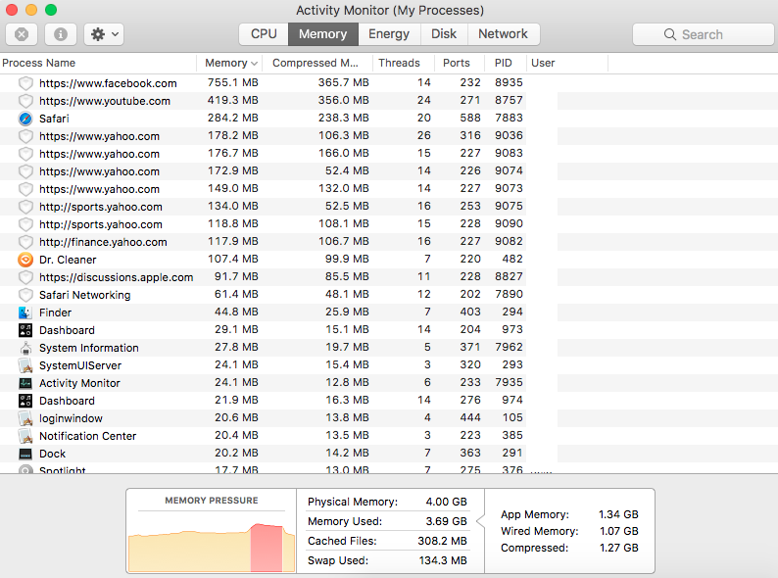This screenshot has height=578, width=778.
Task: Click the Dr. Cleaner orange icon
Action: click(25, 260)
